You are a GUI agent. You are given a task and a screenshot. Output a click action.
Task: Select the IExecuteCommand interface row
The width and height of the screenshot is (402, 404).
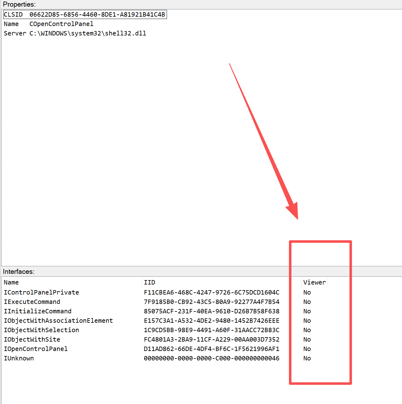[32, 302]
